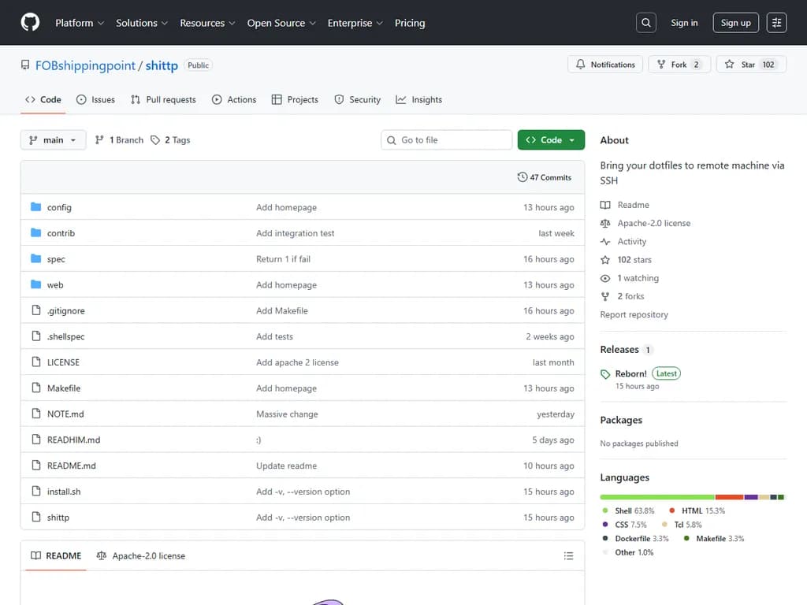Open the Insights tab
The width and height of the screenshot is (807, 605).
(418, 100)
